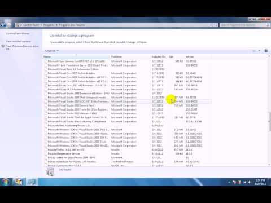Navigate to Control Panel in the breadcrumb
This screenshot has width=271, height=203.
pyautogui.click(x=31, y=25)
